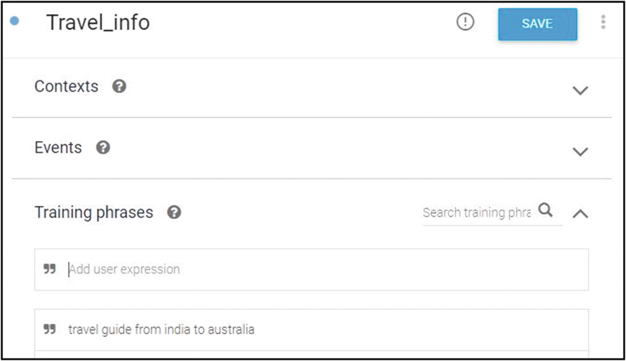This screenshot has width=626, height=361.
Task: Click the Search training phrases field
Action: pyautogui.click(x=477, y=213)
